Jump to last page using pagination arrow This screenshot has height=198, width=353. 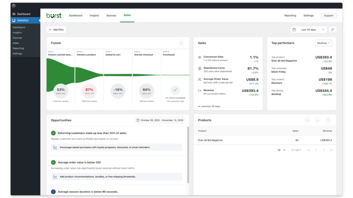click(x=331, y=150)
